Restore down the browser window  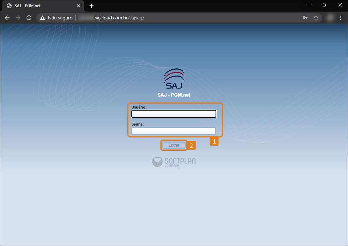tap(325, 5)
